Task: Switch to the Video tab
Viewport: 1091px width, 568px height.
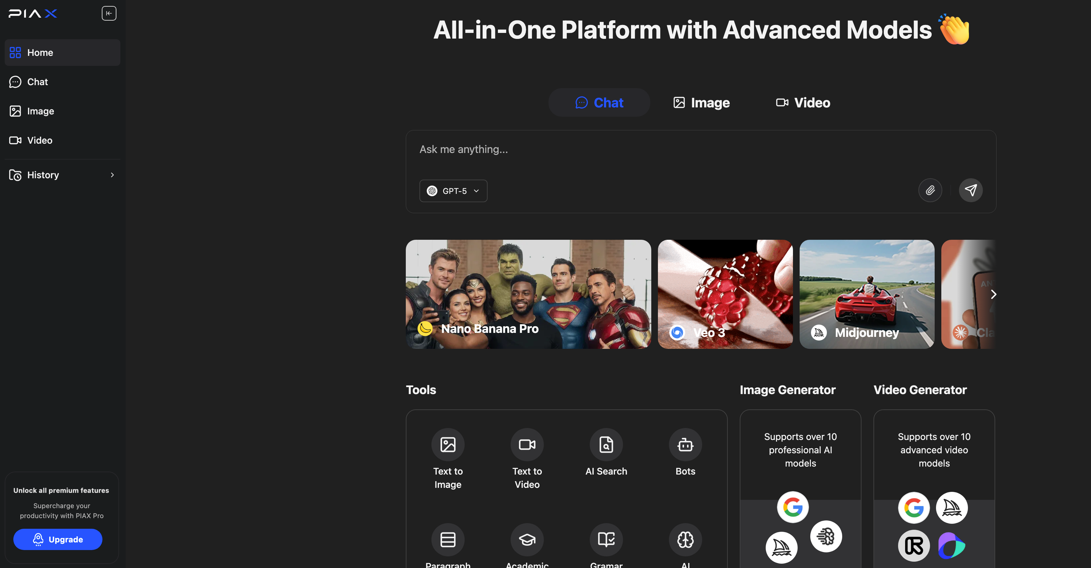Action: click(x=803, y=102)
